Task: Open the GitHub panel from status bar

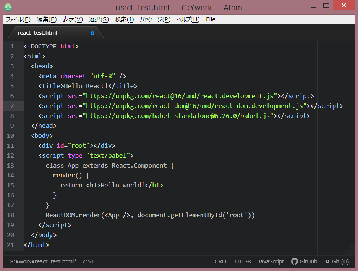Action: click(x=304, y=261)
